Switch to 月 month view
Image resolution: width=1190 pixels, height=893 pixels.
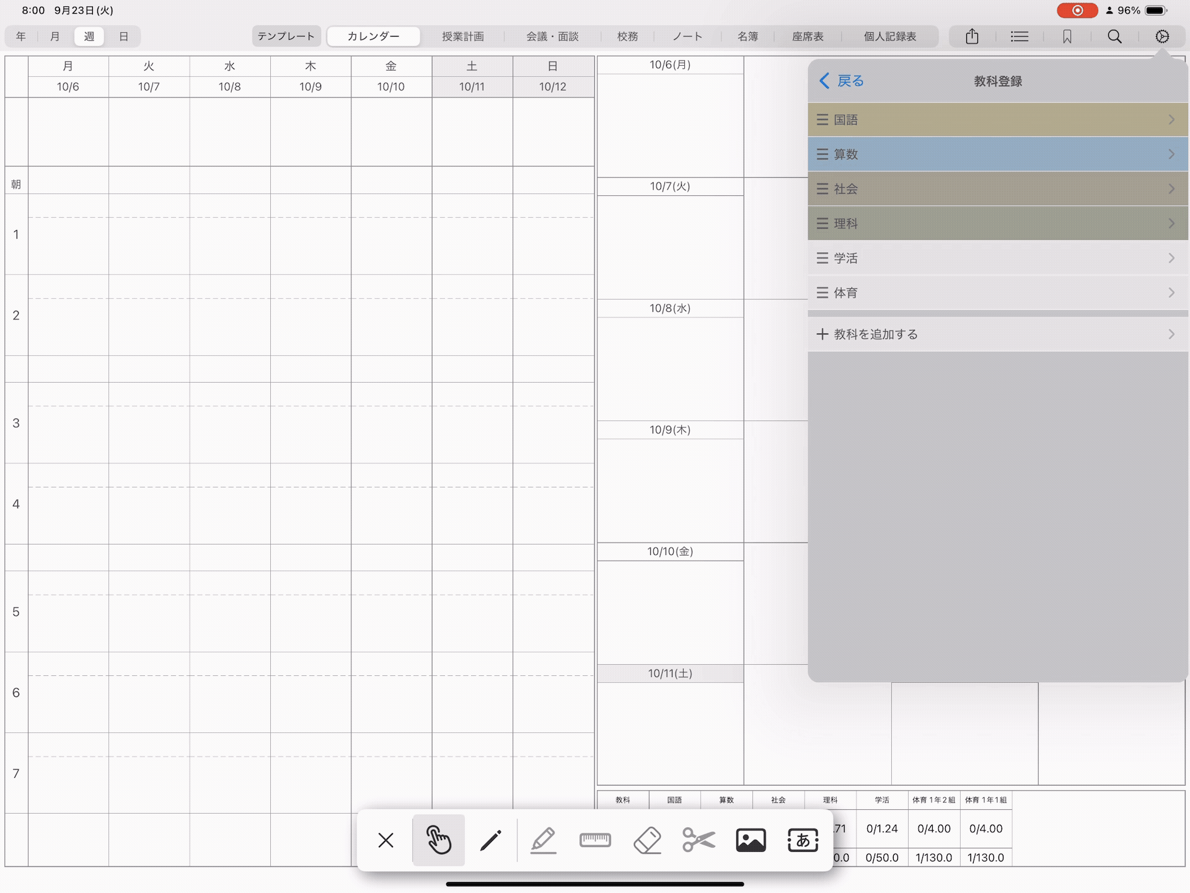point(55,37)
